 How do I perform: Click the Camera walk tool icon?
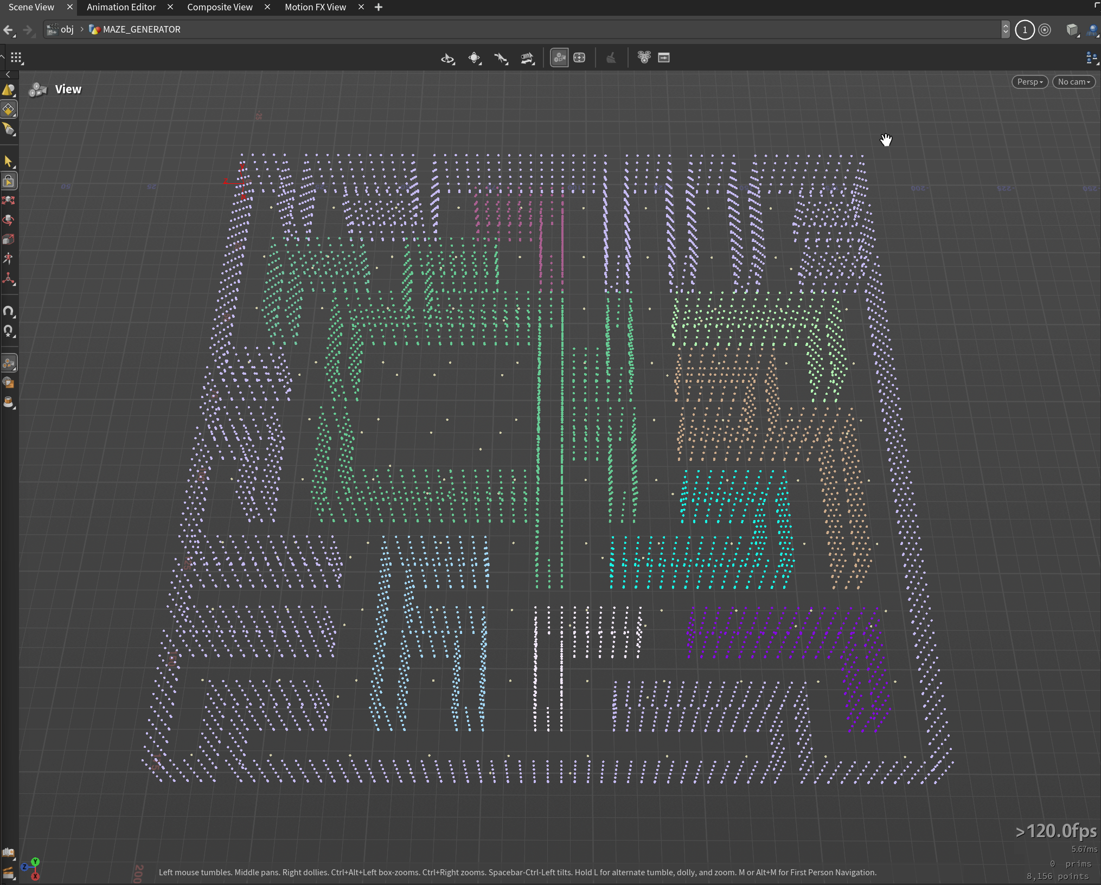click(527, 58)
